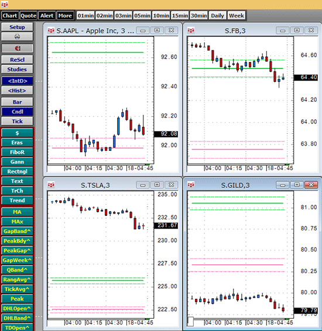Click the 64.40 current price label in FB chart

tap(306, 77)
